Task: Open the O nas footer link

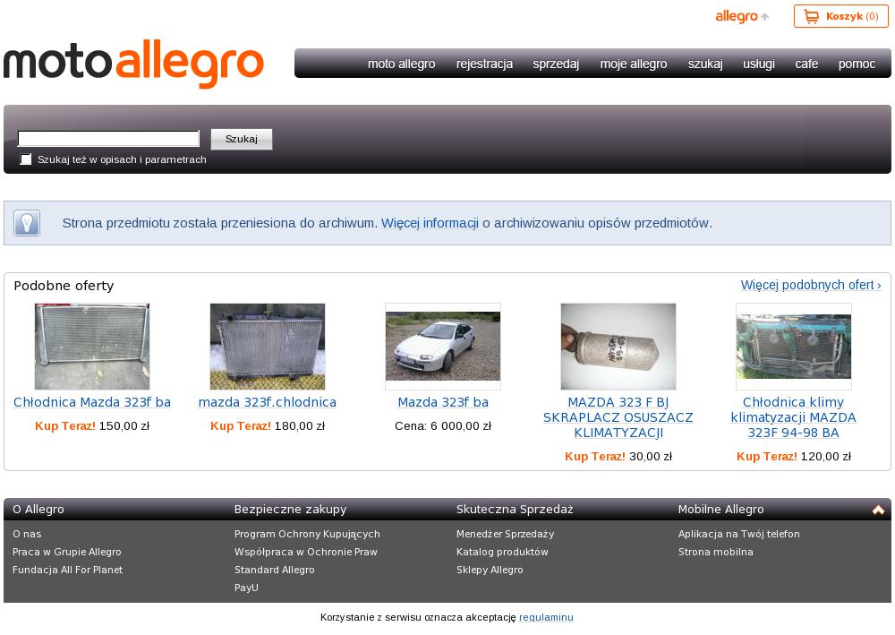Action: (27, 534)
